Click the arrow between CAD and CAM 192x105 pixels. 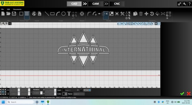point(85,4)
